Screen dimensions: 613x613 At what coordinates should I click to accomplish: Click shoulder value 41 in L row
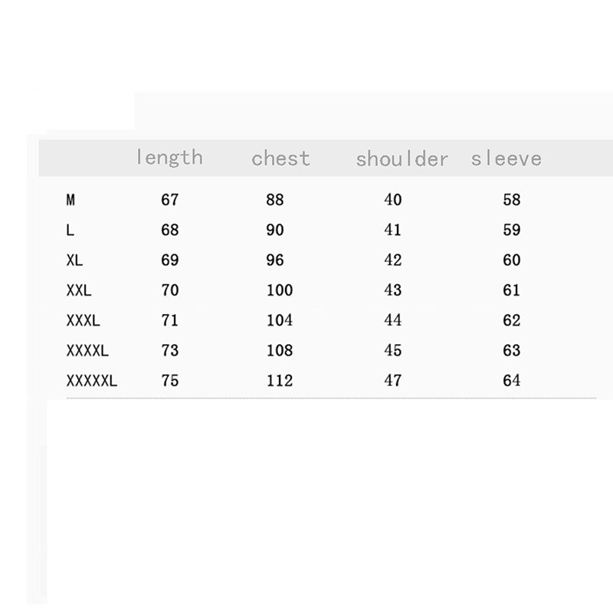[x=393, y=230]
